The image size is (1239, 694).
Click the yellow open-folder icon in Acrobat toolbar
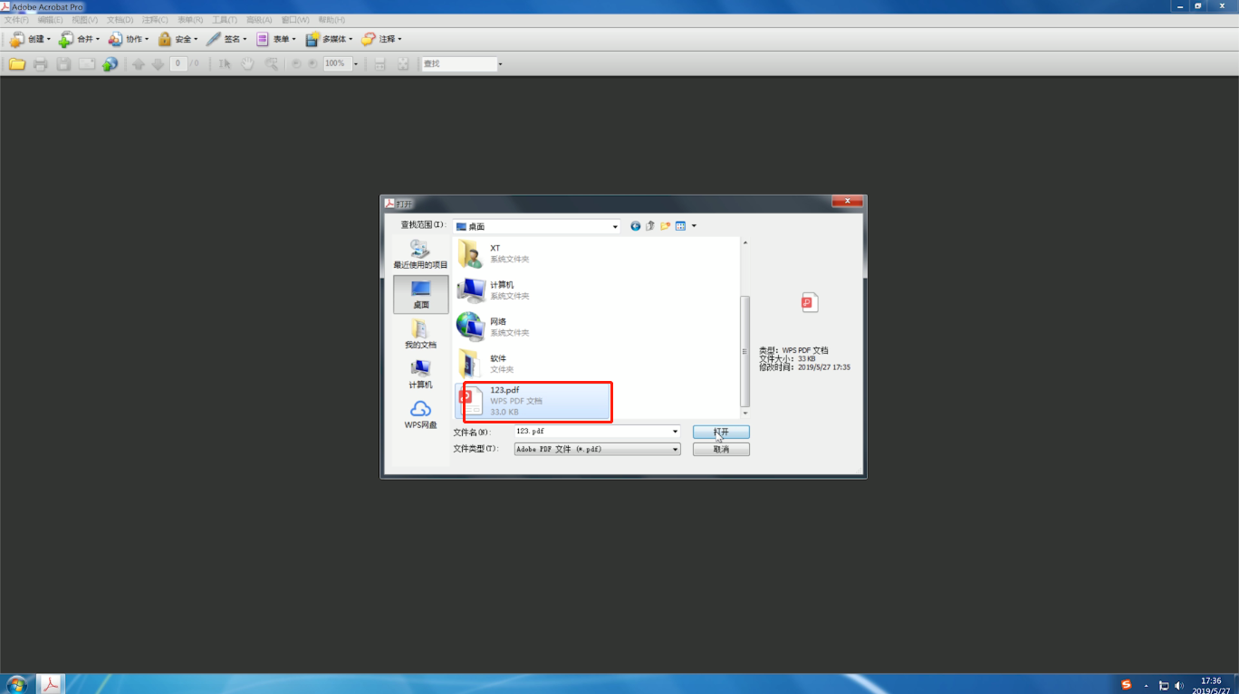[x=16, y=64]
